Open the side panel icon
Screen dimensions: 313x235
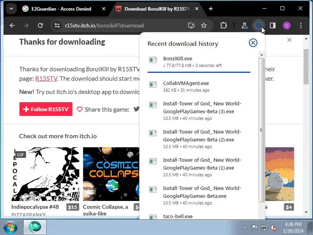(x=273, y=25)
